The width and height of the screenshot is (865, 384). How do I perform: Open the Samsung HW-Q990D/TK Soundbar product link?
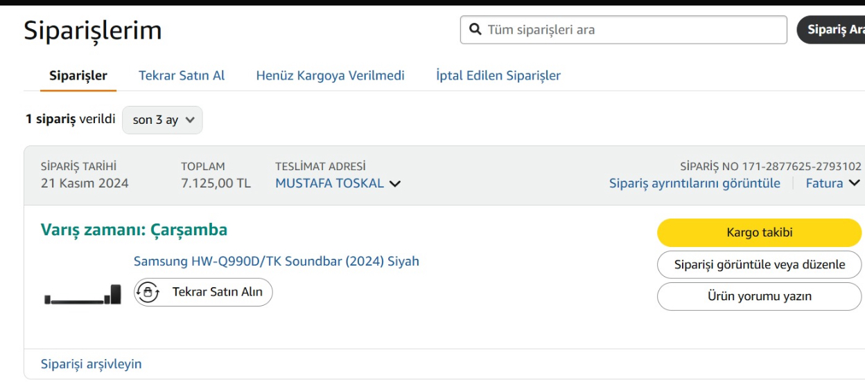tap(277, 262)
